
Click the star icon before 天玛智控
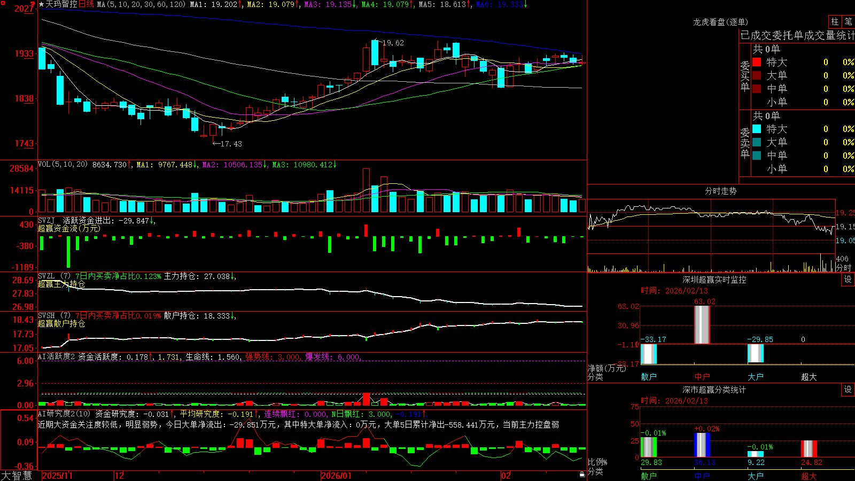(x=41, y=4)
